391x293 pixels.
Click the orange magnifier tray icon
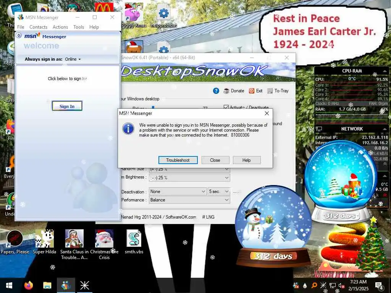pos(314,285)
